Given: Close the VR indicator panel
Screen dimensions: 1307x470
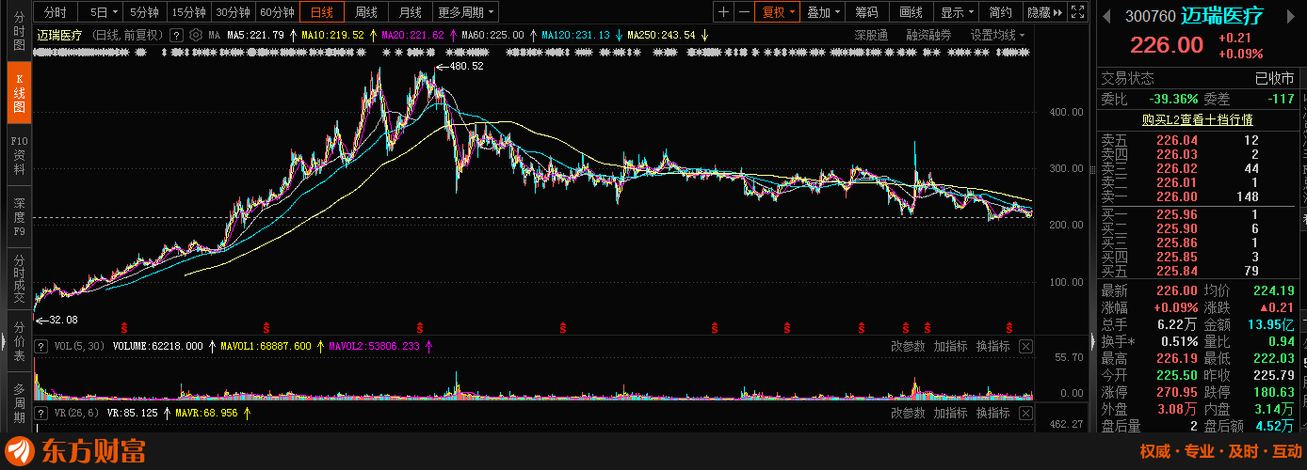Looking at the screenshot, I should pos(1025,413).
